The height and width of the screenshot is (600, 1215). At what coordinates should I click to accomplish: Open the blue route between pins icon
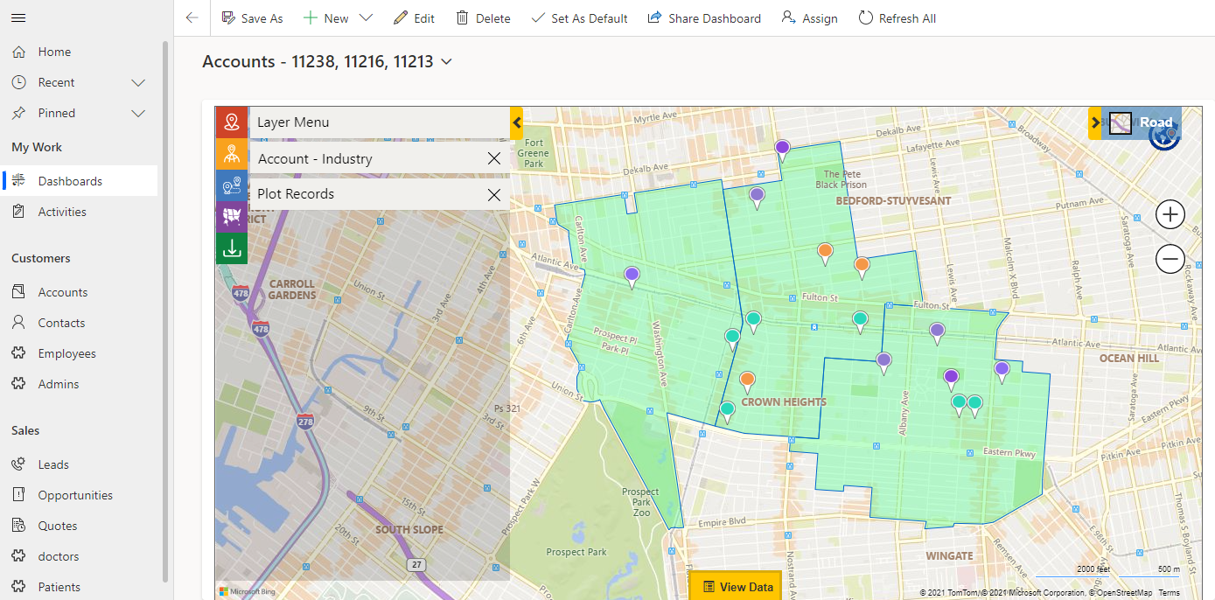(232, 185)
